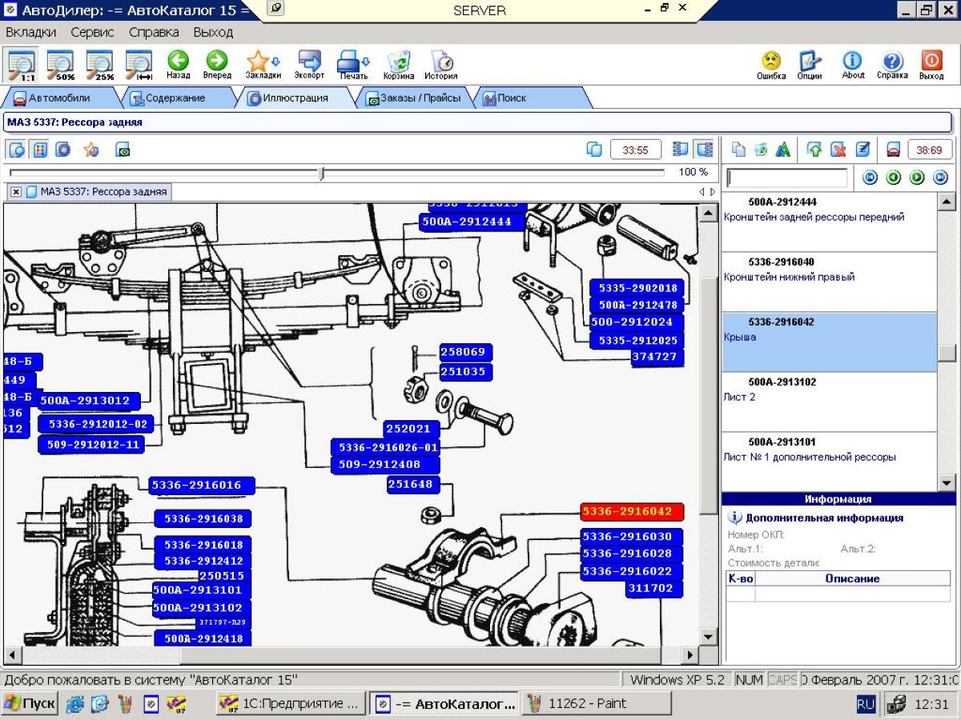Open Справка help toolbar icon
Screen dimensions: 961x720
[892, 65]
